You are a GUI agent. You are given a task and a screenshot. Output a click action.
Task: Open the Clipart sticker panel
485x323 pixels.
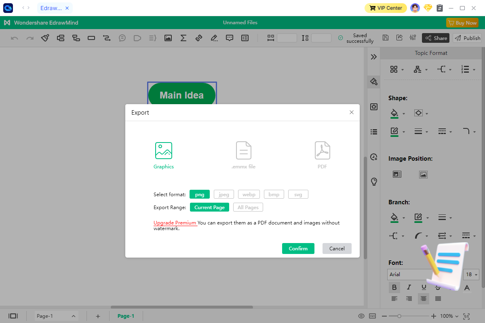[374, 107]
